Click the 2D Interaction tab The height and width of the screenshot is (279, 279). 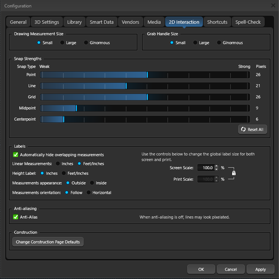click(184, 22)
